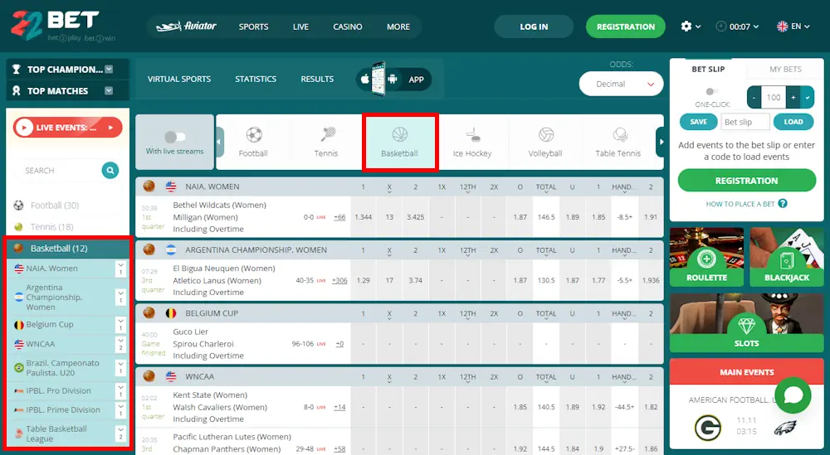Click the LOAD bet slip button
This screenshot has width=830, height=455.
point(793,122)
